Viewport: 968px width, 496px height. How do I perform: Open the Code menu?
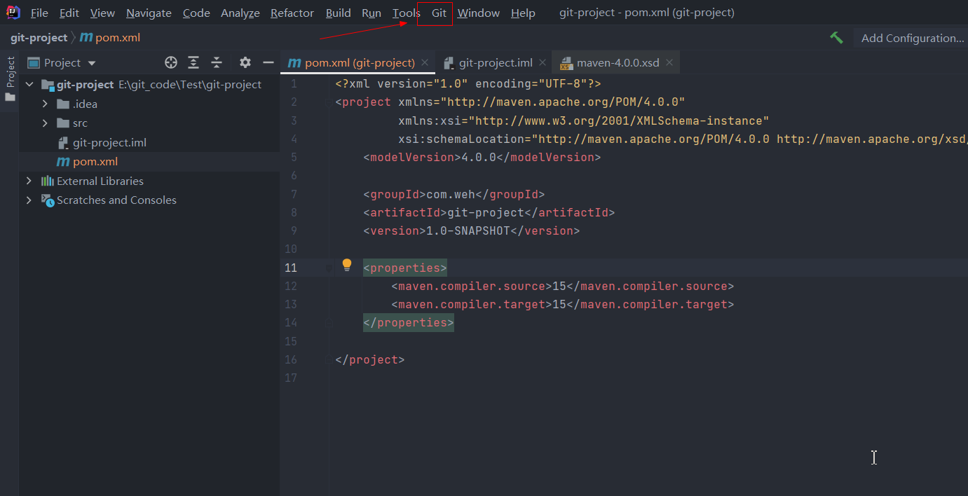pyautogui.click(x=196, y=13)
